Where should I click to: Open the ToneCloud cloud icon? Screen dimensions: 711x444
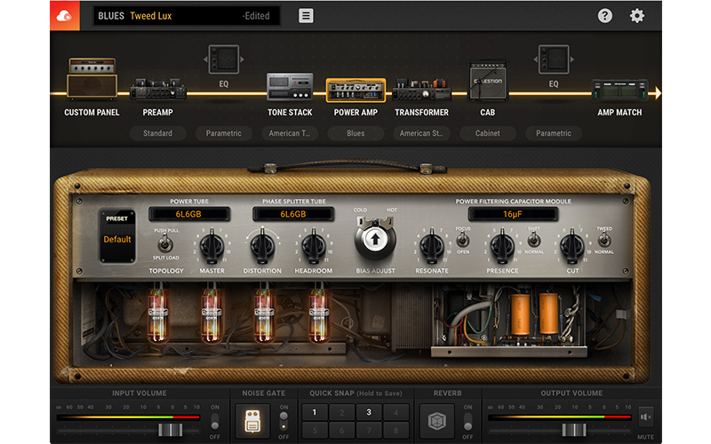(64, 16)
